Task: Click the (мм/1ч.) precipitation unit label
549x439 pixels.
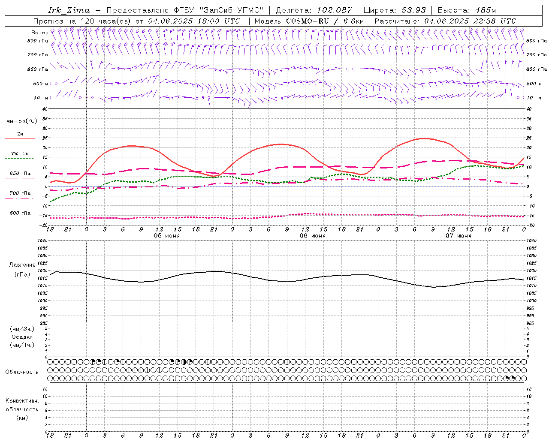Action: [22, 345]
